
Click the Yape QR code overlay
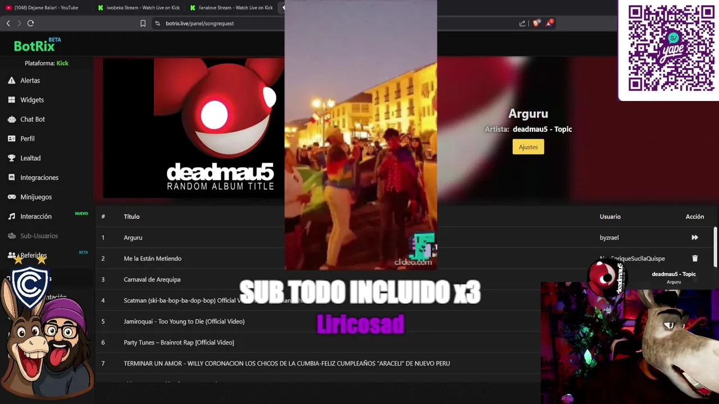point(671,48)
